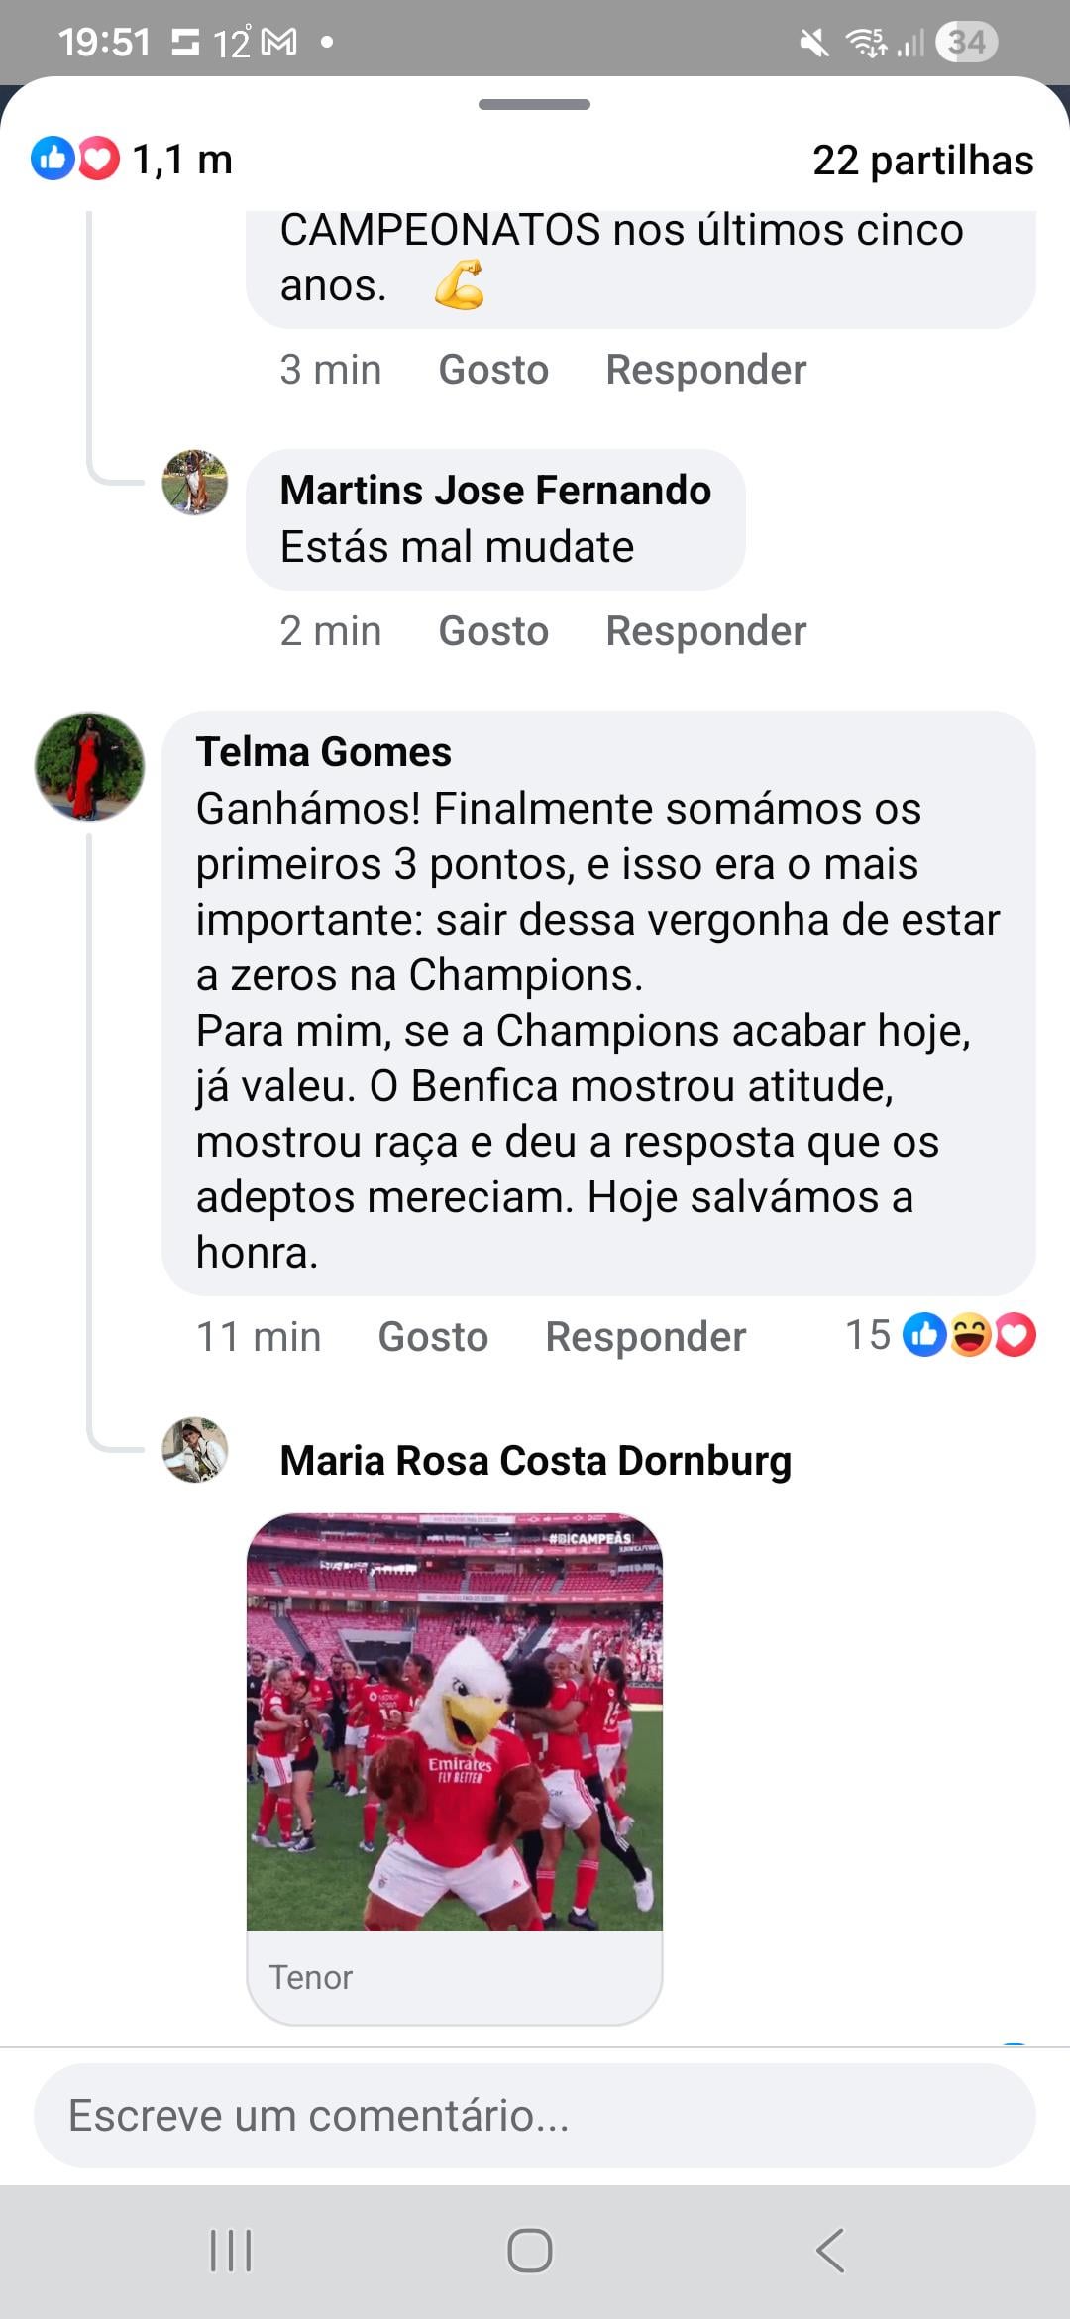The height and width of the screenshot is (2319, 1070).
Task: Focus the Escreve um comentário field
Action: coord(535,2116)
